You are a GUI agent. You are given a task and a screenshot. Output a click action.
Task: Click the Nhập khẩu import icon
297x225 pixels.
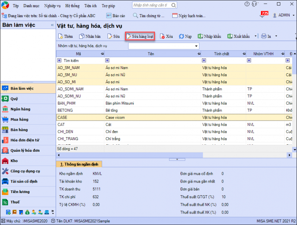click(200, 36)
